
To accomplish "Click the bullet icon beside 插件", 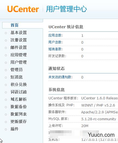I will click(x=6, y=129).
